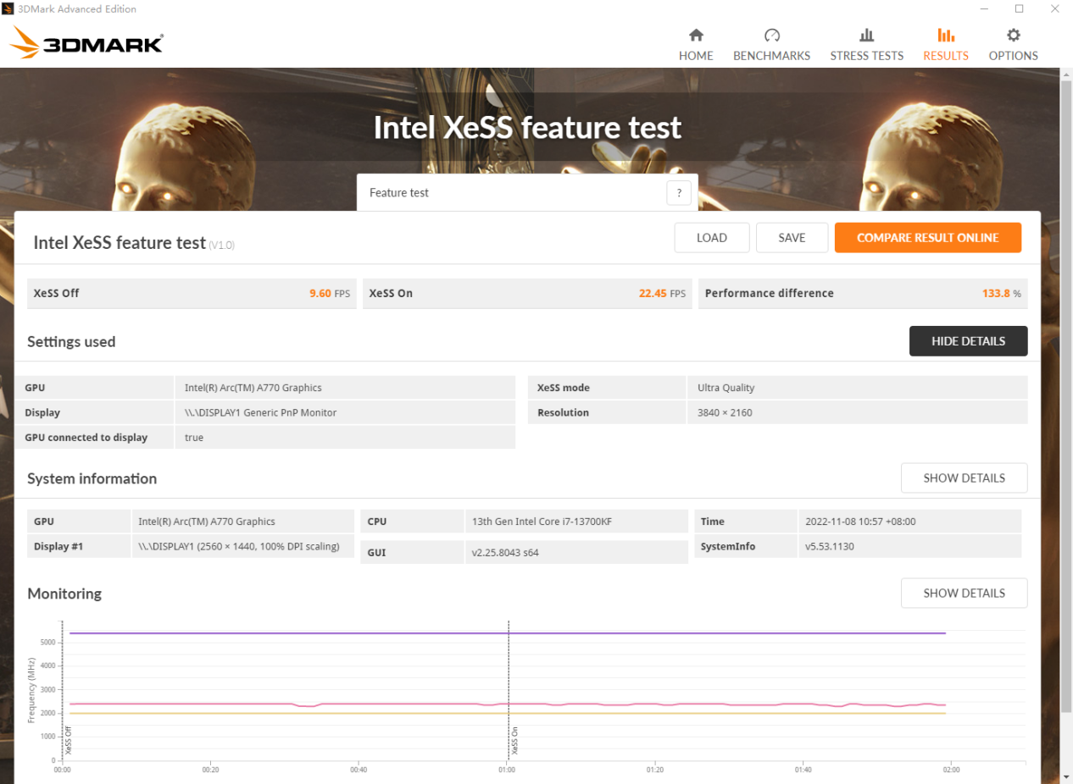The width and height of the screenshot is (1073, 784).
Task: Open the Home page icon
Action: point(696,35)
